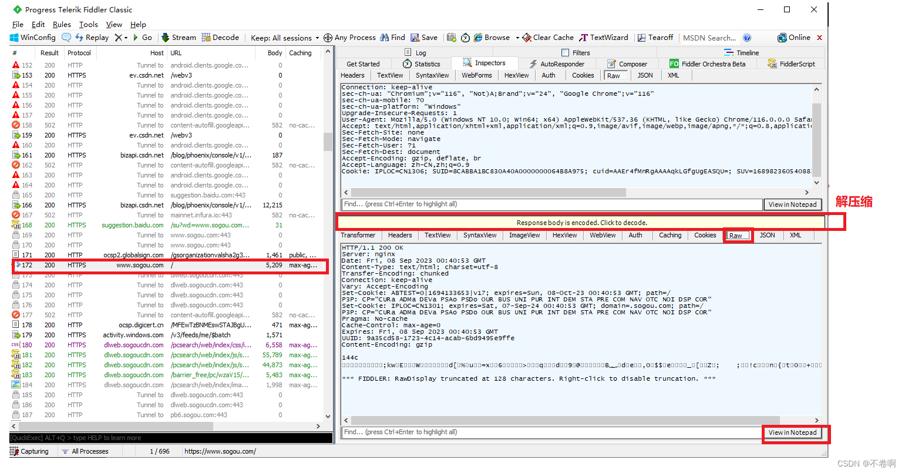Viewport: 905px width, 473px height.
Task: Click the Go resume button
Action: click(x=142, y=38)
